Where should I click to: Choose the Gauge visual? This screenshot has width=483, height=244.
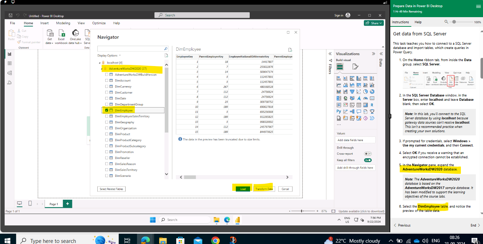click(366, 98)
